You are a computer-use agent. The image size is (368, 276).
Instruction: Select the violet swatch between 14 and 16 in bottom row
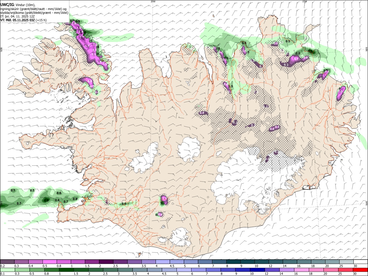[286, 270]
